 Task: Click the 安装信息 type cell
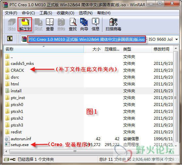[131, 139]
